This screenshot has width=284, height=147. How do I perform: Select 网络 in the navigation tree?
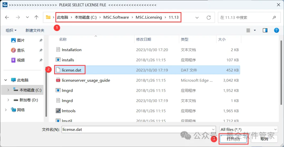pyautogui.click(x=18, y=110)
